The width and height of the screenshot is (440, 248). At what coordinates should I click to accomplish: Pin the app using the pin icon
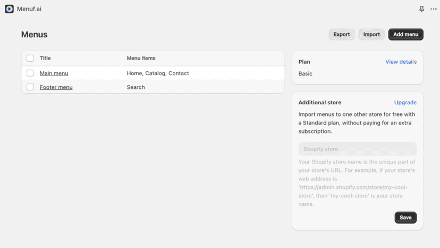[421, 9]
